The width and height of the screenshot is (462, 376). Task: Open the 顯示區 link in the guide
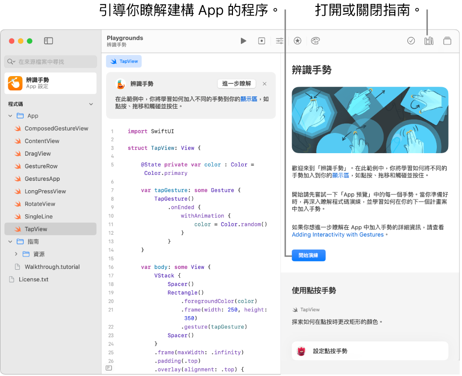[x=340, y=175]
